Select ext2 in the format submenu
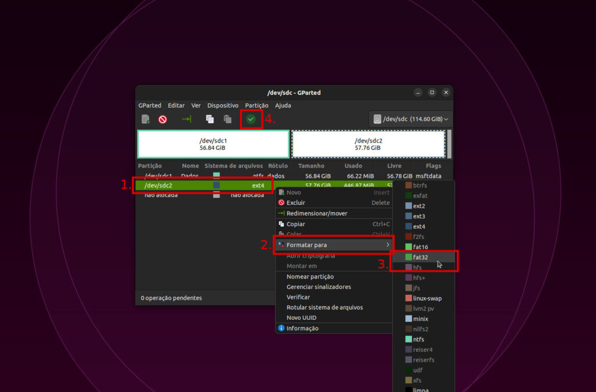Screen dimensions: 596x392 pos(424,206)
